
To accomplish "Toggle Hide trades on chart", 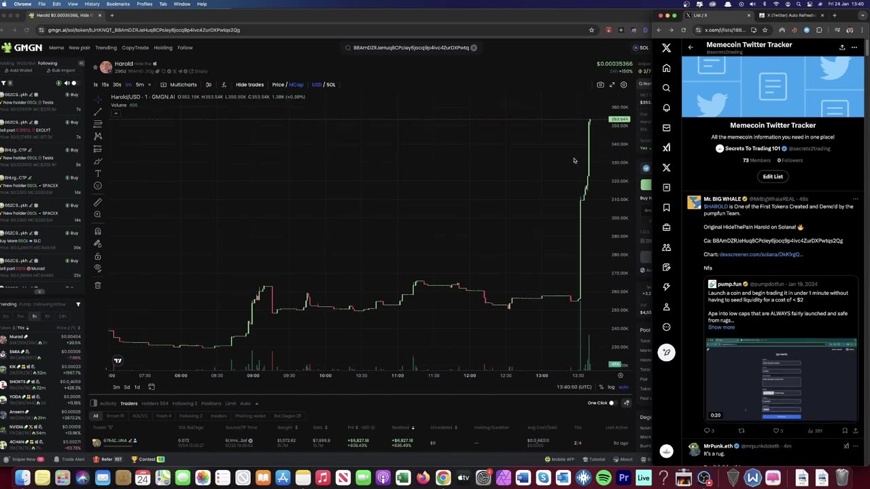I will 249,85.
